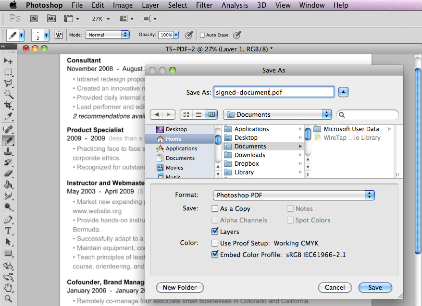Switch Save dialog to icon view

(x=186, y=114)
